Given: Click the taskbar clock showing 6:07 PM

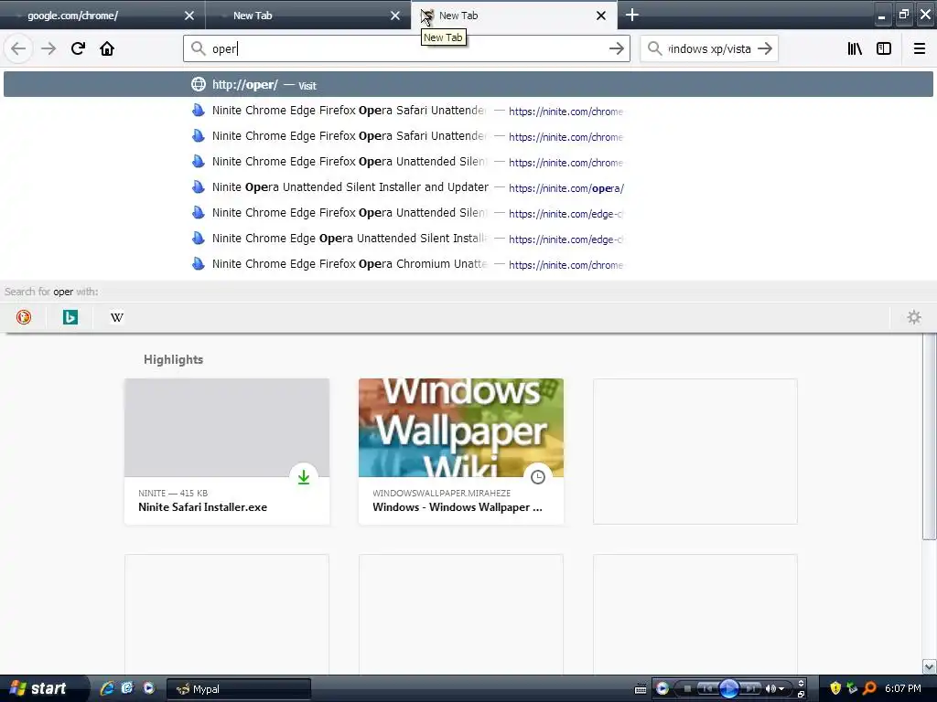Looking at the screenshot, I should 903,688.
